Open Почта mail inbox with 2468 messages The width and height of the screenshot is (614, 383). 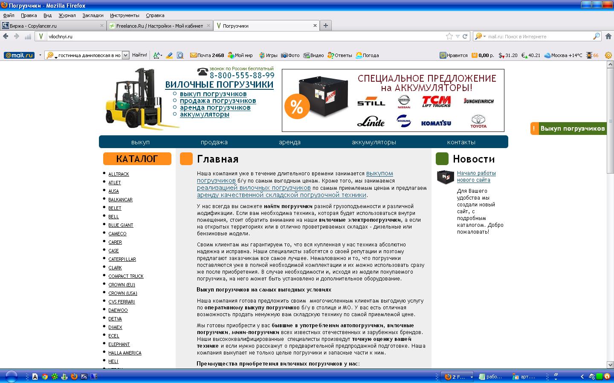point(207,55)
